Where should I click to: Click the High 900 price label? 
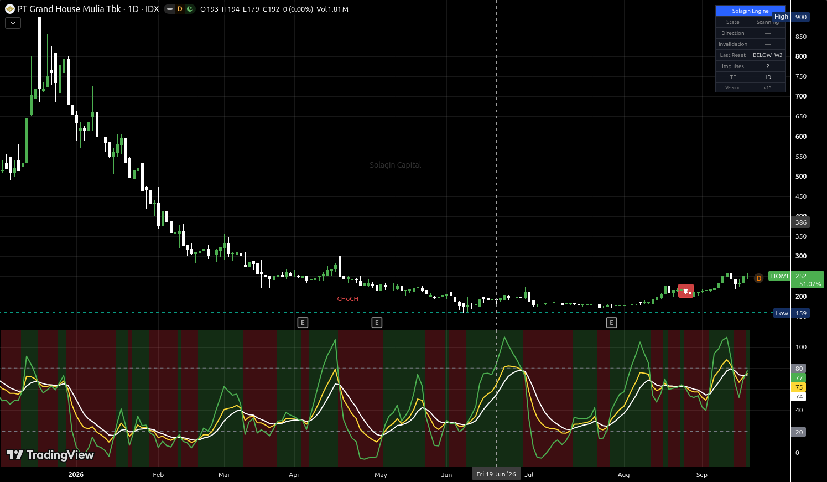pos(790,17)
